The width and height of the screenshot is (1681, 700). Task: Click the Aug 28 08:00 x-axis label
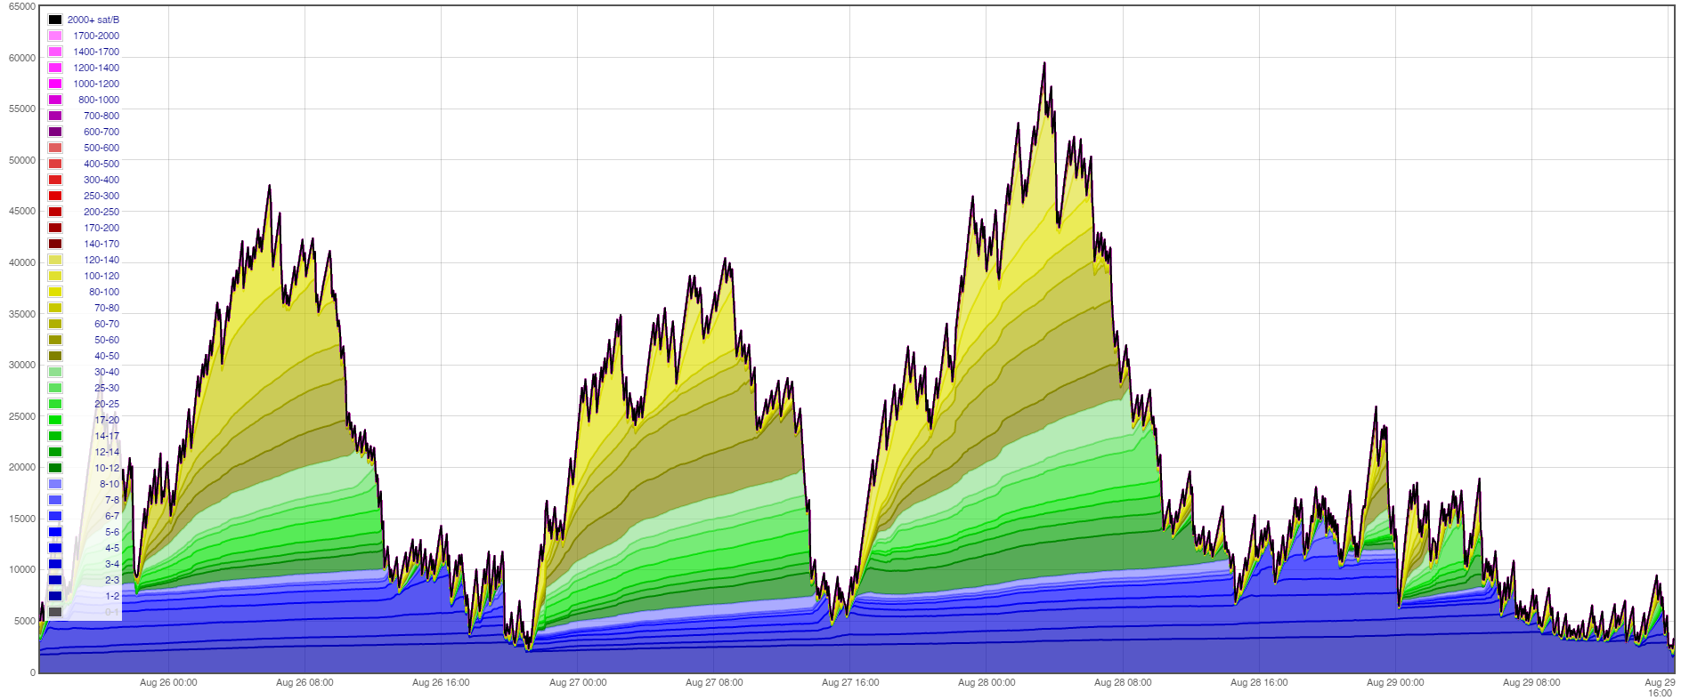(x=1123, y=683)
